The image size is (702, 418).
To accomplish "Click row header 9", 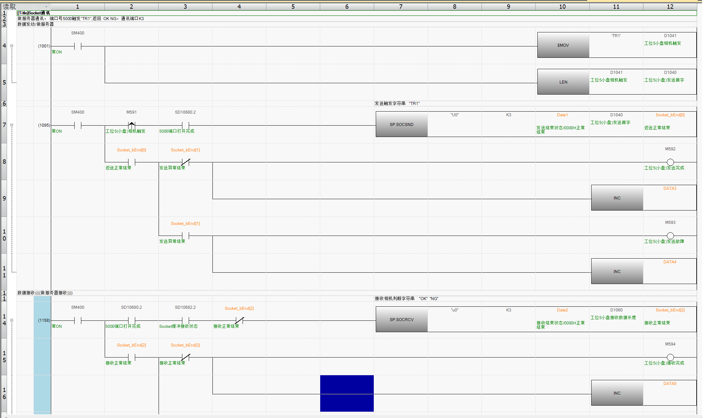I will (4, 198).
